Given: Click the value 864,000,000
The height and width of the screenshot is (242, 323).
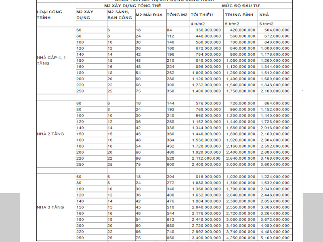Looking at the screenshot, I should tap(277, 103).
